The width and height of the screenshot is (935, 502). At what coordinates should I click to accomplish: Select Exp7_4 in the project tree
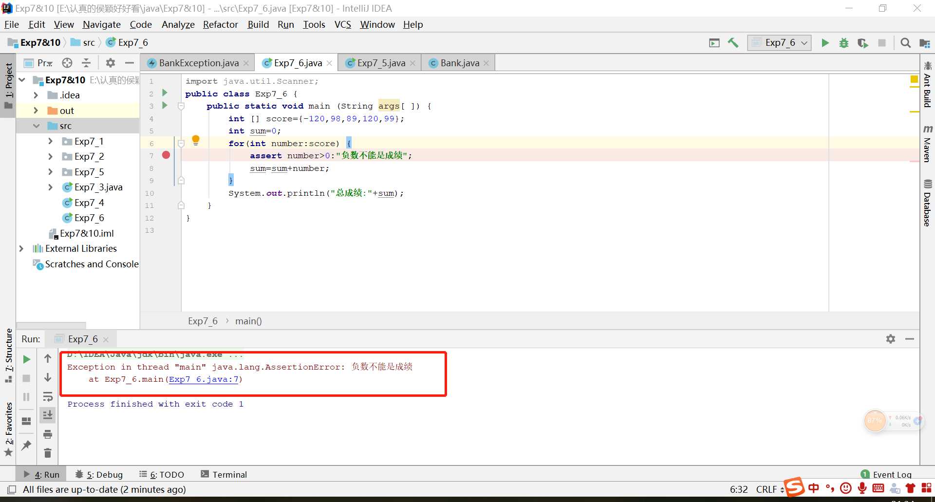point(89,203)
